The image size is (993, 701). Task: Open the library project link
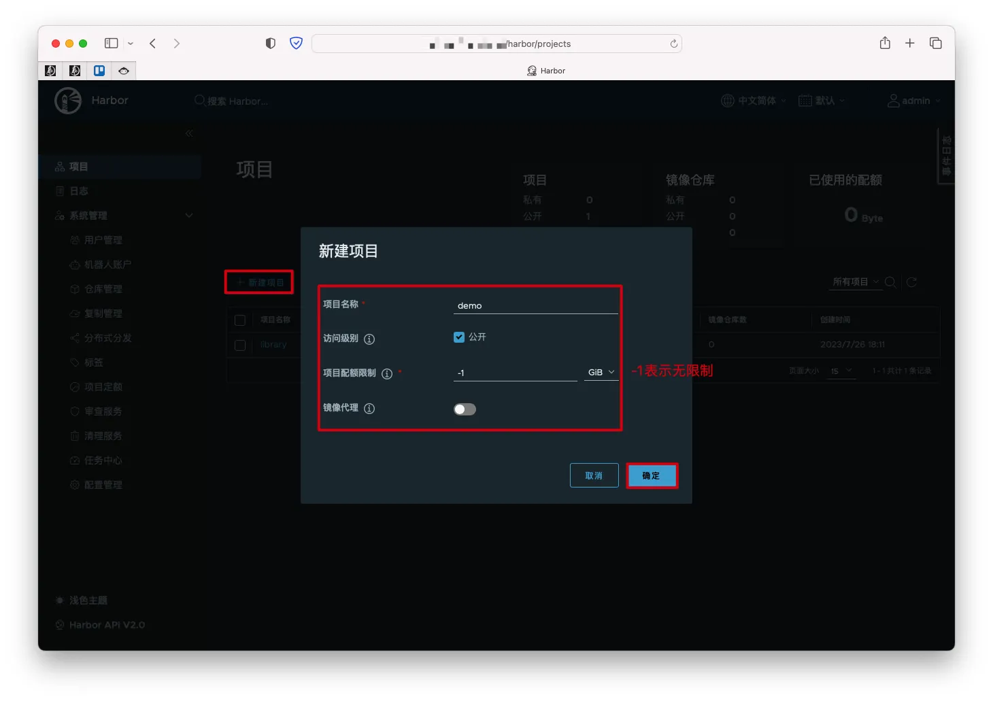point(273,345)
